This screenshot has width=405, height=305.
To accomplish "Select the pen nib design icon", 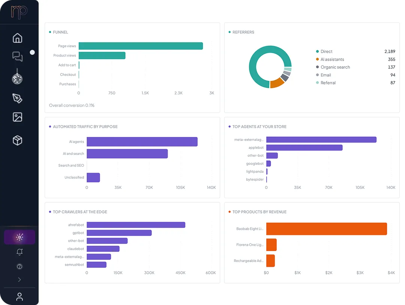I will point(17,98).
